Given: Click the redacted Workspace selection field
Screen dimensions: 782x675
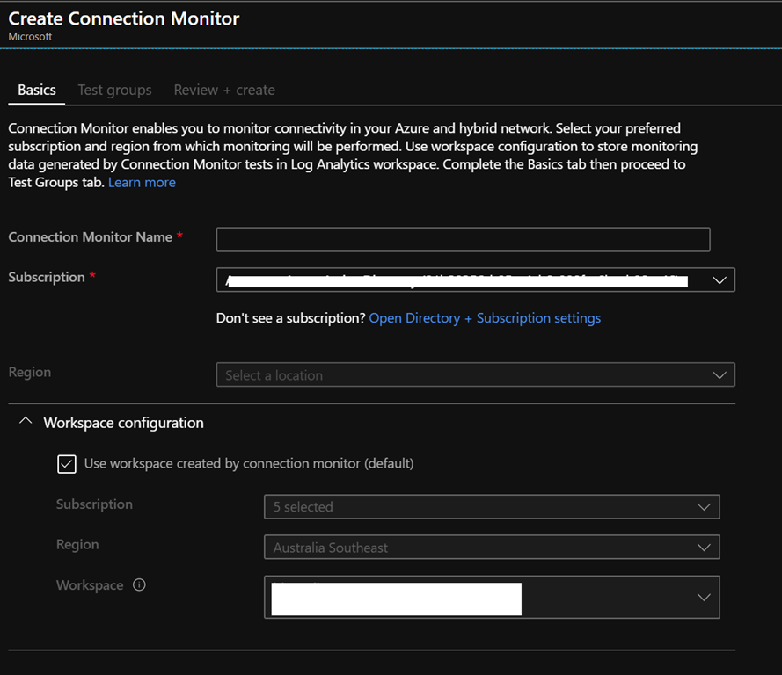Looking at the screenshot, I should [396, 598].
